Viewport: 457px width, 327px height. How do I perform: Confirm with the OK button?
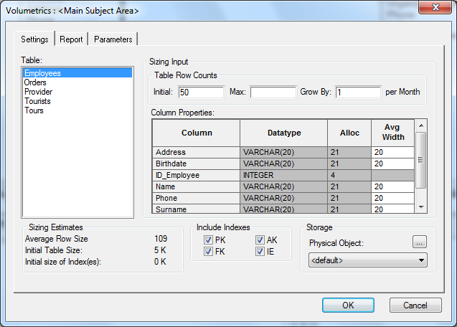(348, 305)
